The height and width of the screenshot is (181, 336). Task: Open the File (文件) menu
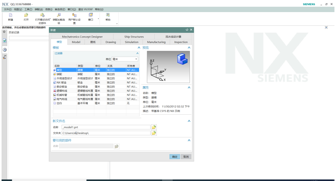(x=8, y=9)
